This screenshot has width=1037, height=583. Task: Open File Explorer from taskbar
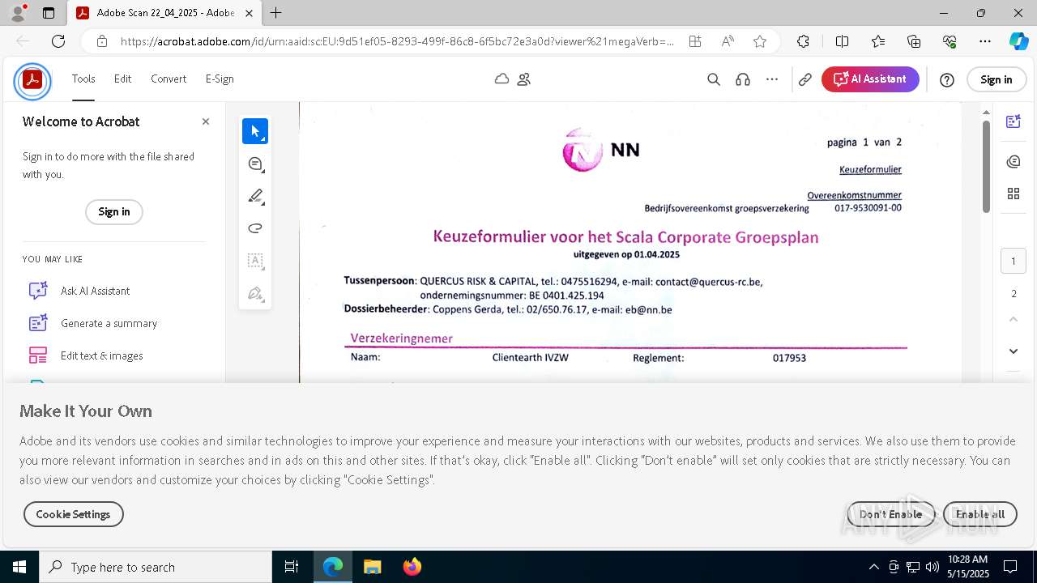coord(373,567)
